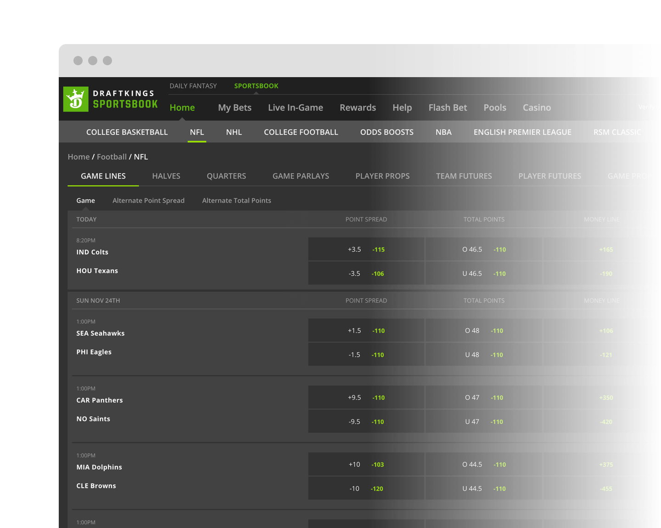Image resolution: width=661 pixels, height=528 pixels.
Task: Switch to the Halves tab
Action: click(x=166, y=176)
